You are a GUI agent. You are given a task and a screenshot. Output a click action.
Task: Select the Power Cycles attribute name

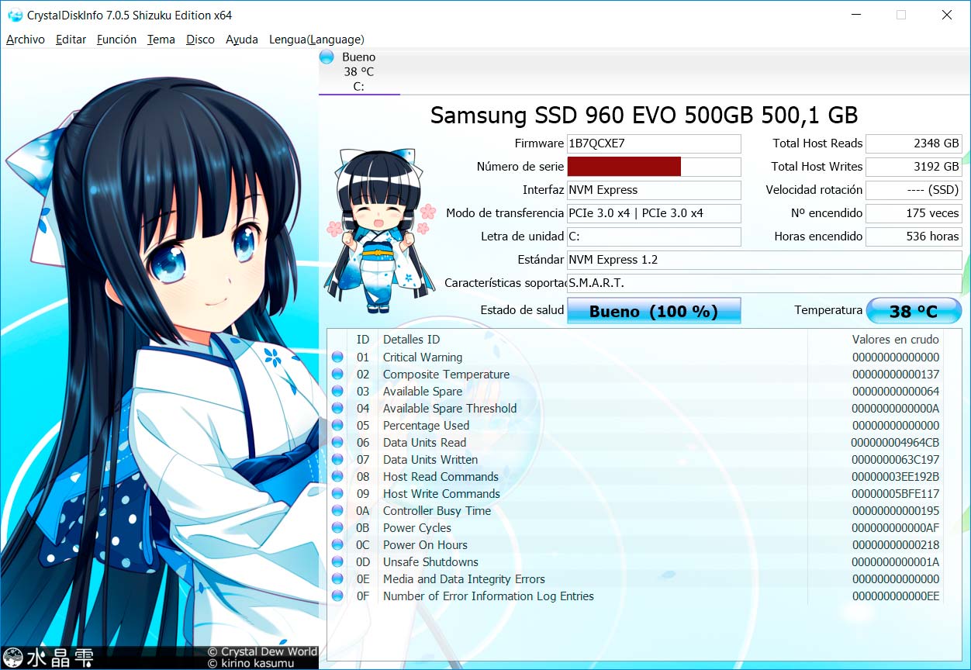417,528
